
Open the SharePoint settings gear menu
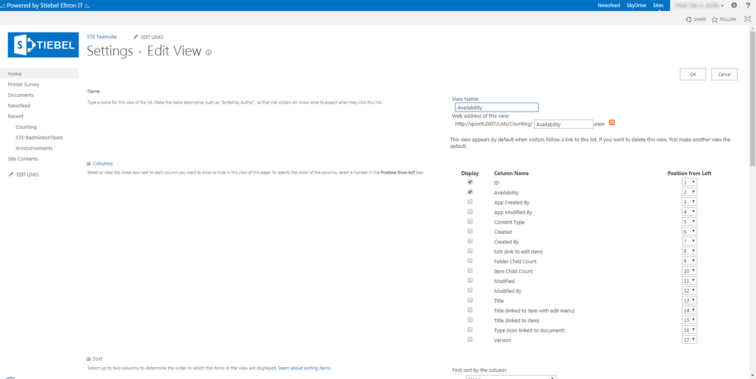[734, 5]
